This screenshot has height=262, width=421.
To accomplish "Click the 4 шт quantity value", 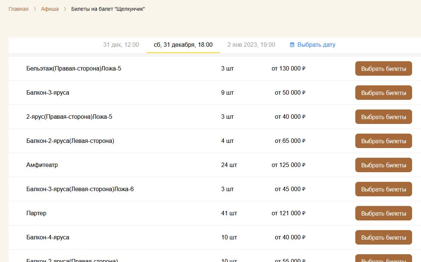I will point(228,141).
